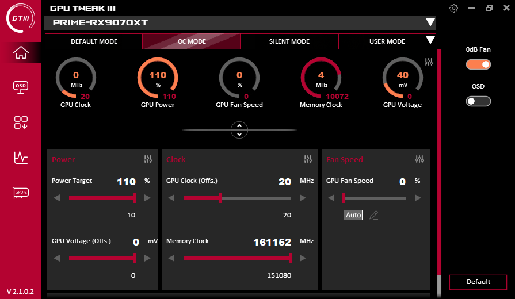Image resolution: width=515 pixels, height=299 pixels.
Task: Click the Default reset button
Action: point(478,282)
